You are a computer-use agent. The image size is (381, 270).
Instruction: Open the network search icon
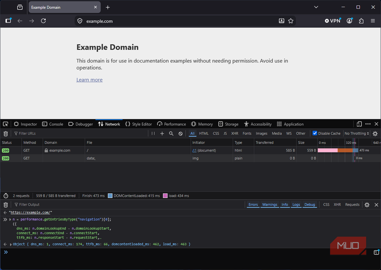(x=171, y=133)
